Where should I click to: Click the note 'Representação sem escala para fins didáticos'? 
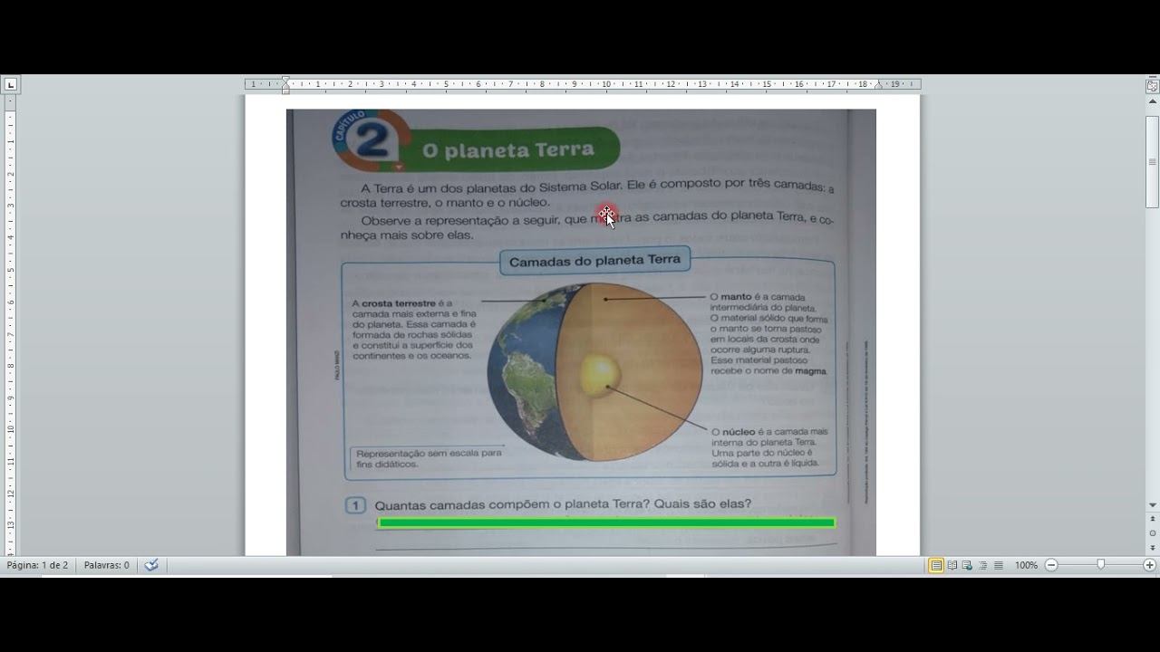click(x=429, y=458)
